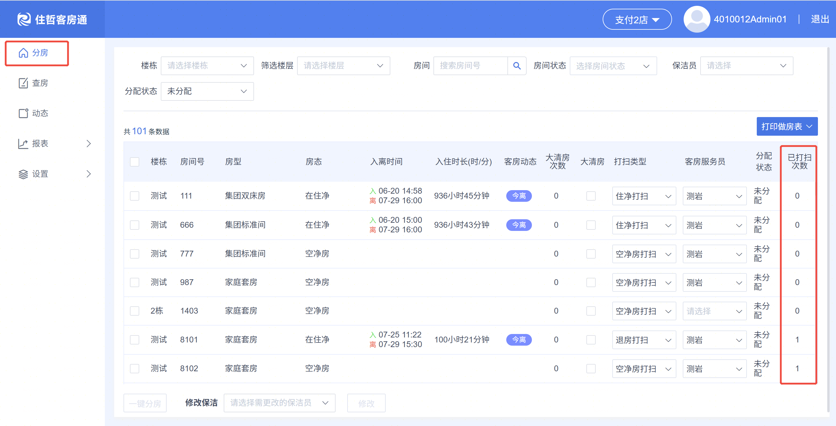
Task: Select row checkbox for room 111
Action: pyautogui.click(x=134, y=196)
